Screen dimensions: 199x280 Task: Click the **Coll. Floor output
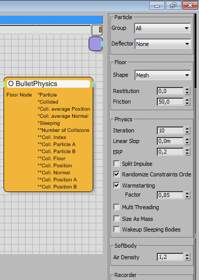point(51,159)
